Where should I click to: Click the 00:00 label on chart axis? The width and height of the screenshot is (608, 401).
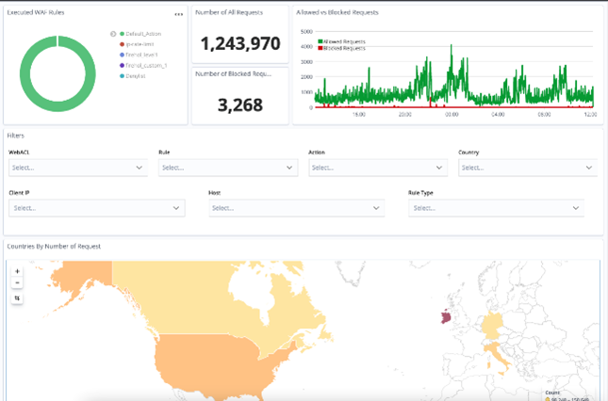pos(452,115)
